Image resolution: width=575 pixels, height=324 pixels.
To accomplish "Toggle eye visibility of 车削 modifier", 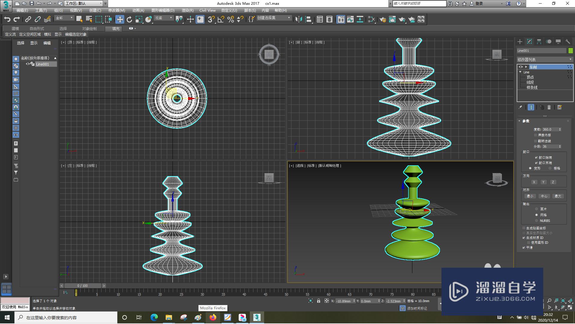I will (521, 67).
